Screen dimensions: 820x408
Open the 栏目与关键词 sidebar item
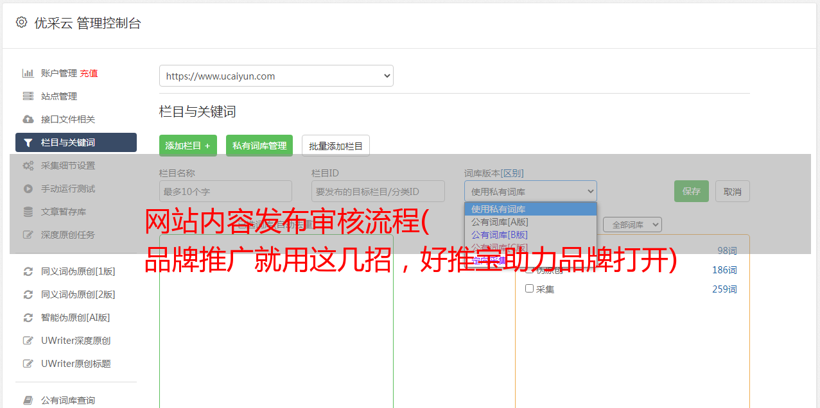pyautogui.click(x=76, y=142)
